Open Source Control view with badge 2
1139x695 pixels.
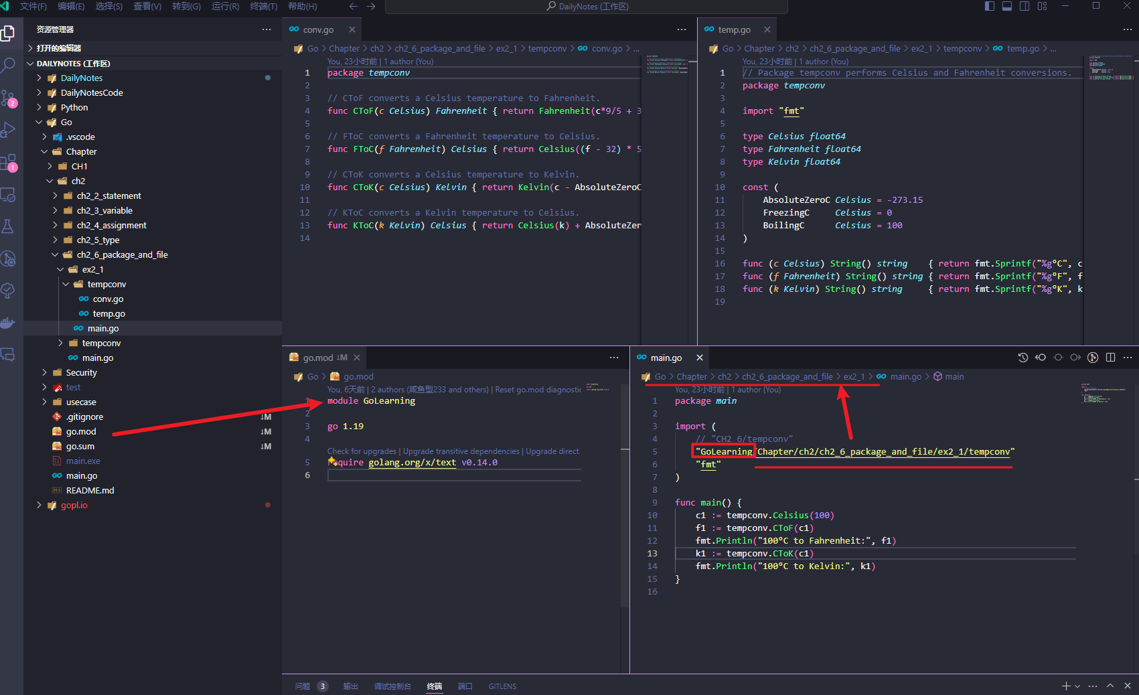[x=7, y=98]
